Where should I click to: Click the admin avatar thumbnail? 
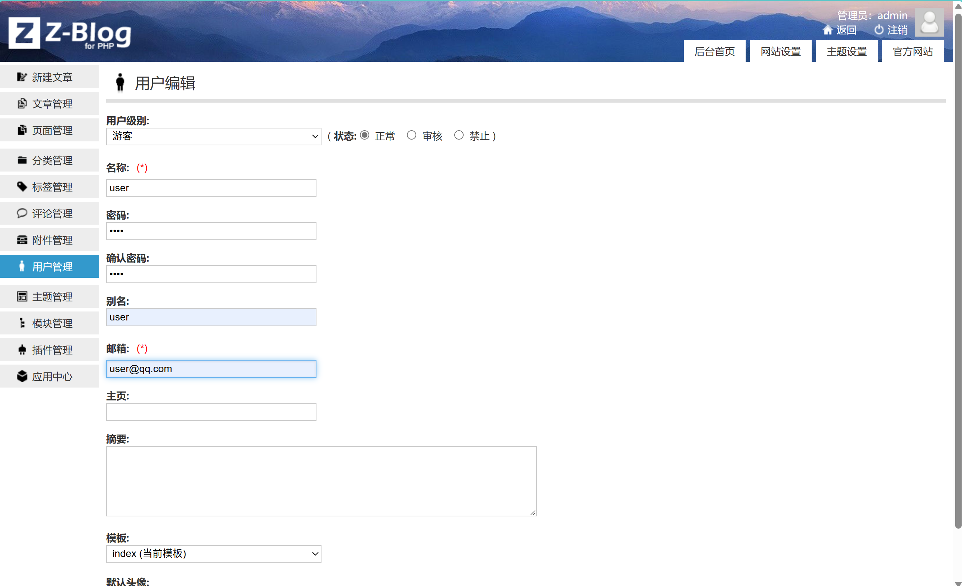[x=929, y=23]
